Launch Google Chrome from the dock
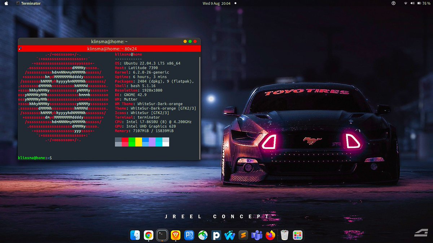 (148, 235)
